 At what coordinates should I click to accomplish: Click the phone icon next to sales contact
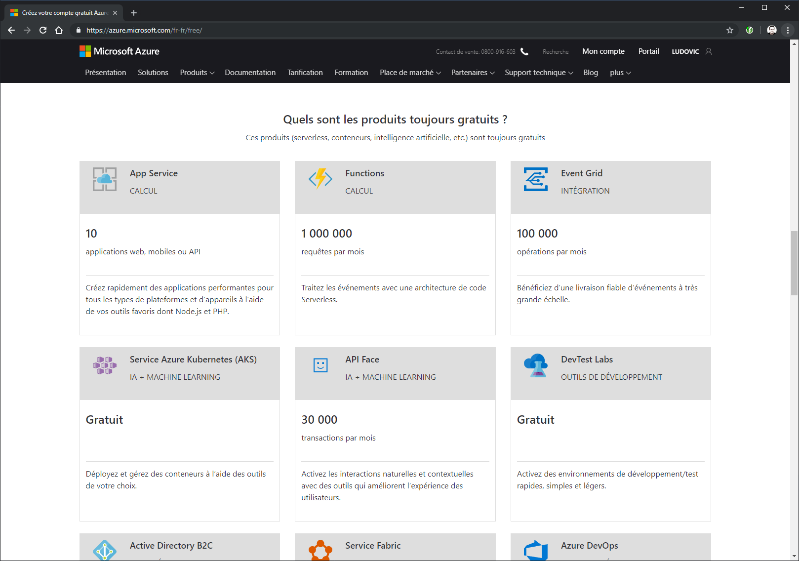pos(524,51)
